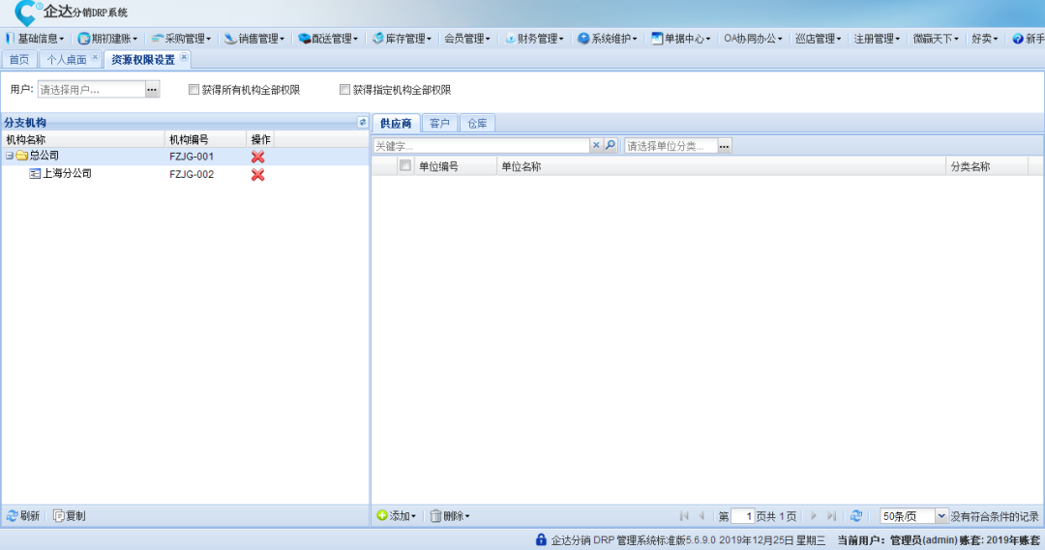Select the 总公司 tree item
Viewport: 1045px width, 550px height.
[44, 156]
